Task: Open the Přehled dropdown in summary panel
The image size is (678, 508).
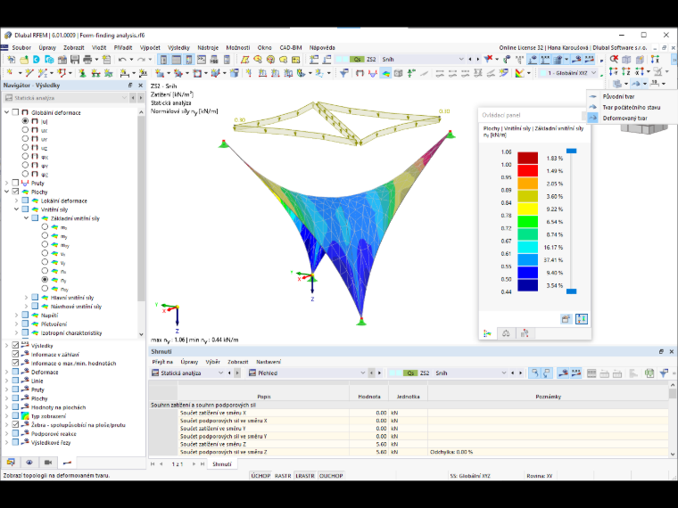Action: coord(363,373)
